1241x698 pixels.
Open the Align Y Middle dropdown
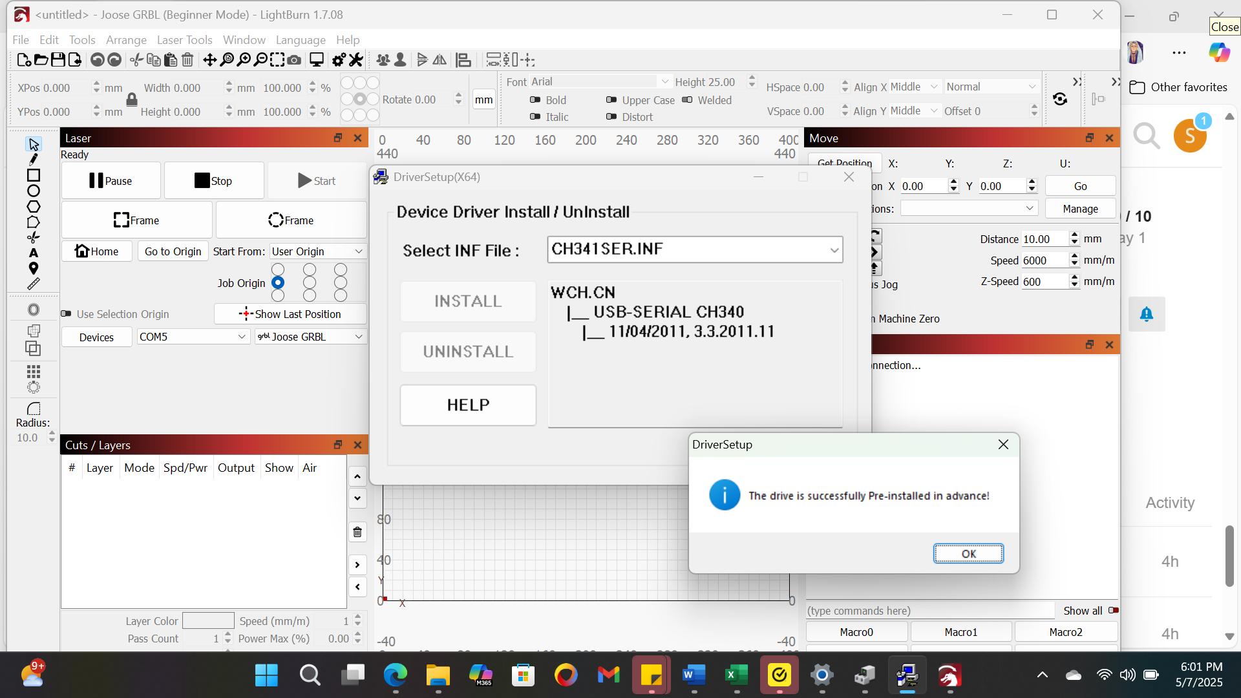click(x=915, y=111)
